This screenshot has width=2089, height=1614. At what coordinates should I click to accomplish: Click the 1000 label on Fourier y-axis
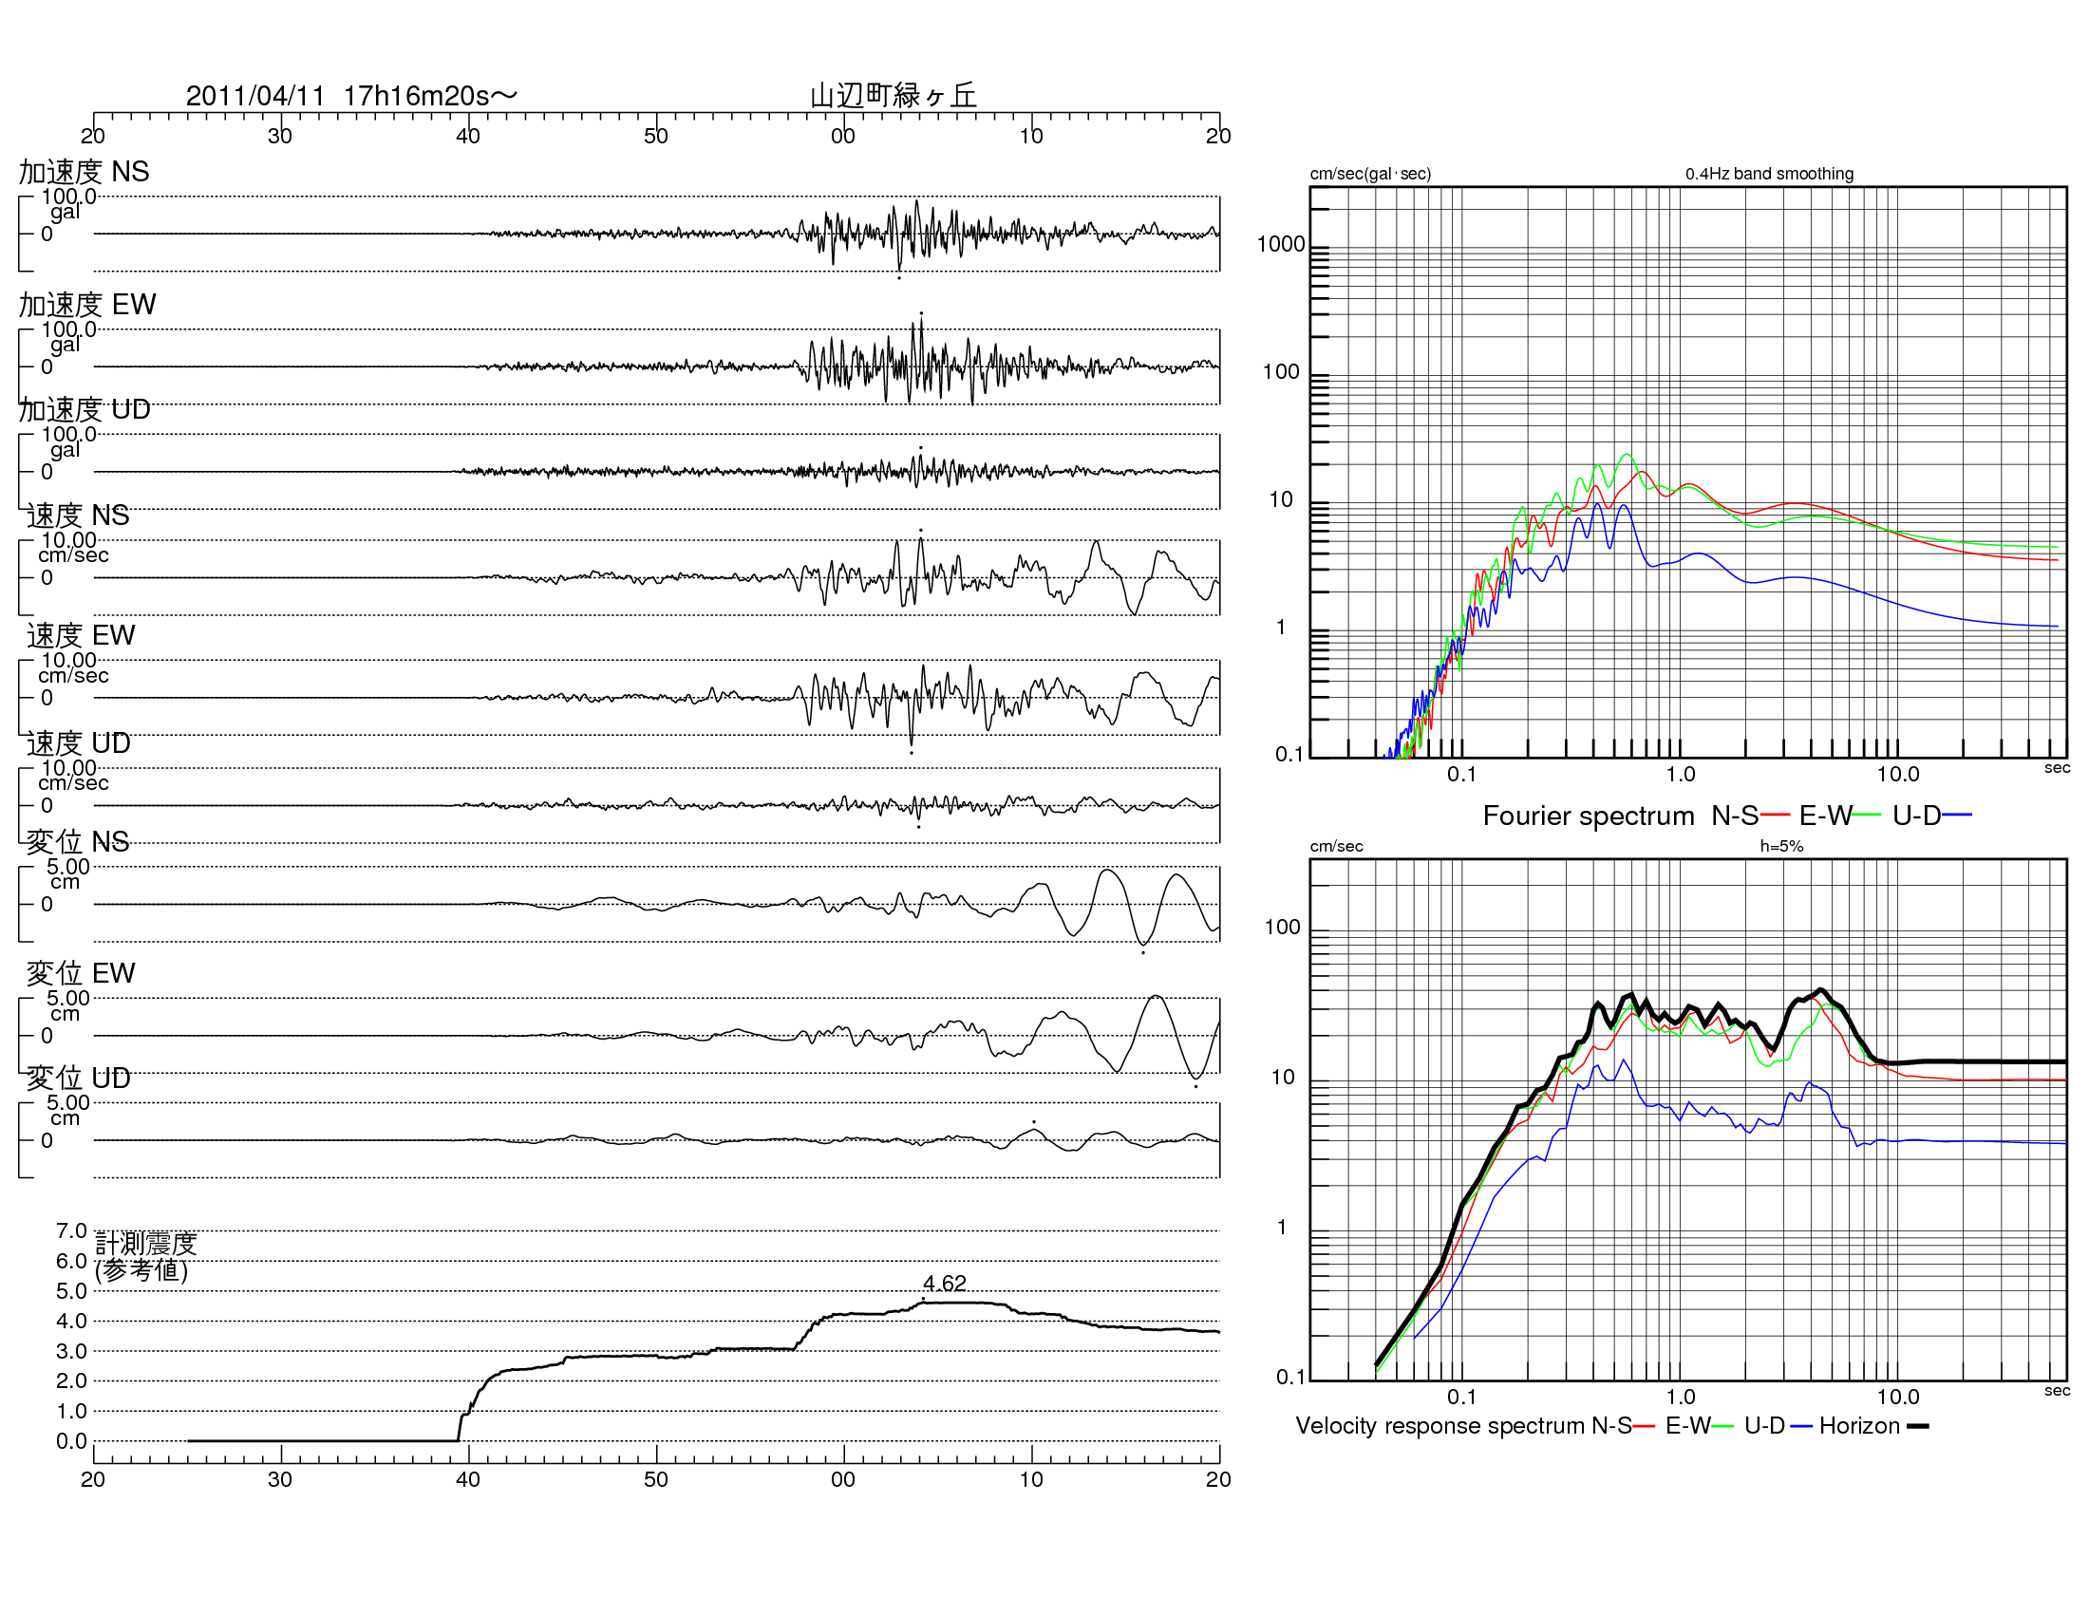coord(1280,245)
